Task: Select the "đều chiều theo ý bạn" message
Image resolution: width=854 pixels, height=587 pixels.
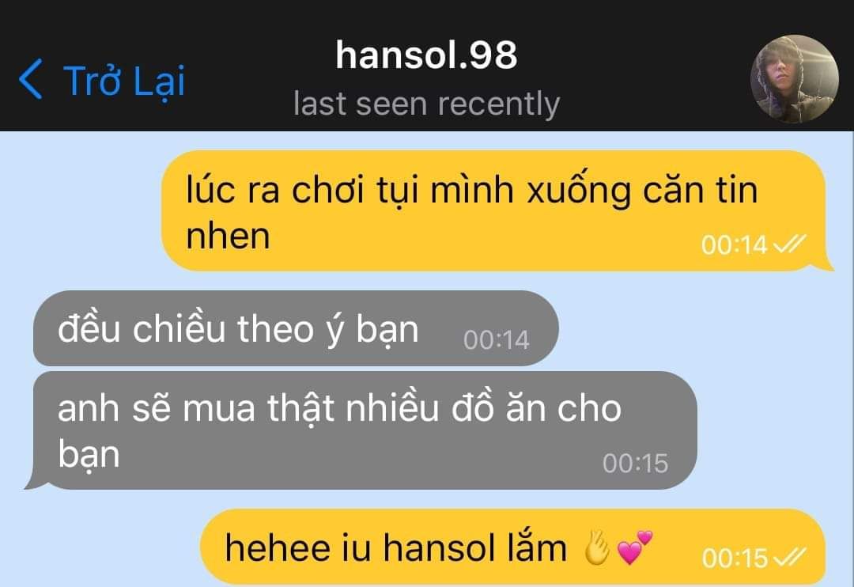Action: 296,328
